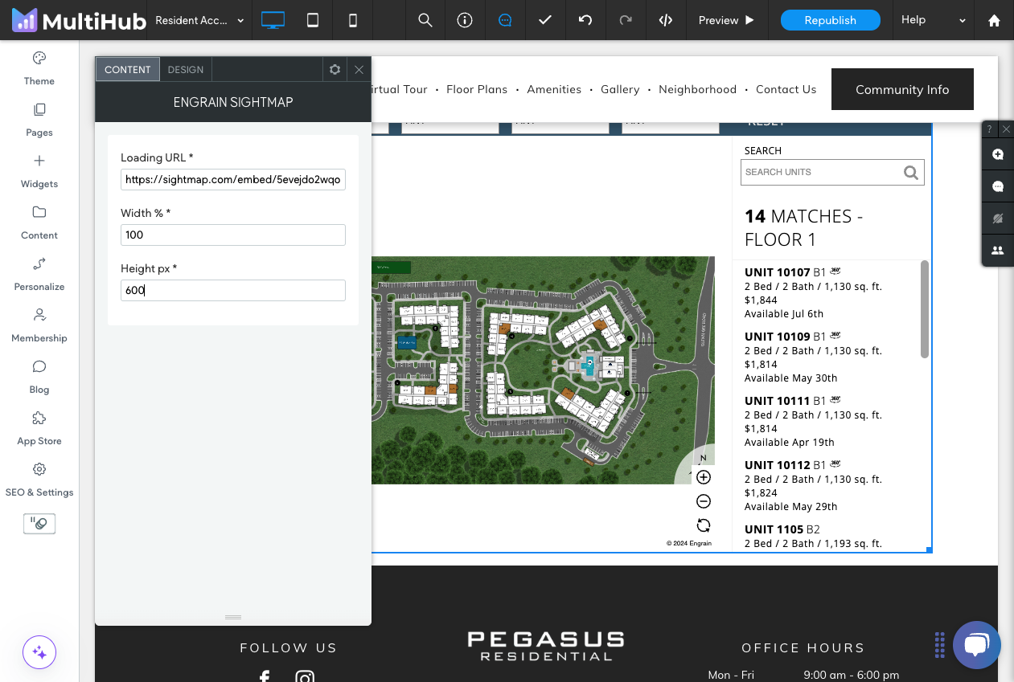The height and width of the screenshot is (682, 1014).
Task: Reset the sightmap view rotation
Action: pos(704,525)
